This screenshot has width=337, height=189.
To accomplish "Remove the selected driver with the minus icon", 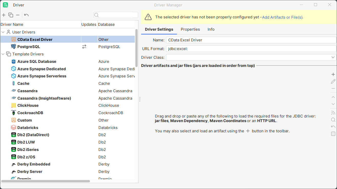I will [18, 15].
